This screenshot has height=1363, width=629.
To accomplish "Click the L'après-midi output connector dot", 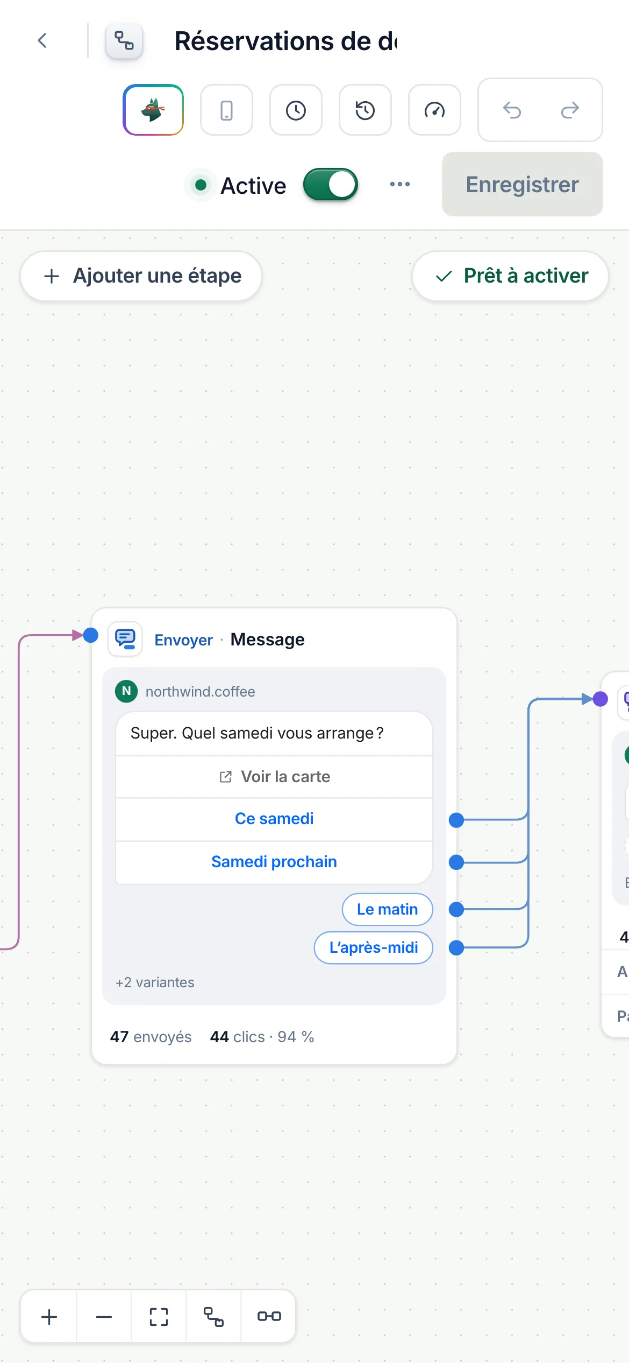I will coord(456,947).
